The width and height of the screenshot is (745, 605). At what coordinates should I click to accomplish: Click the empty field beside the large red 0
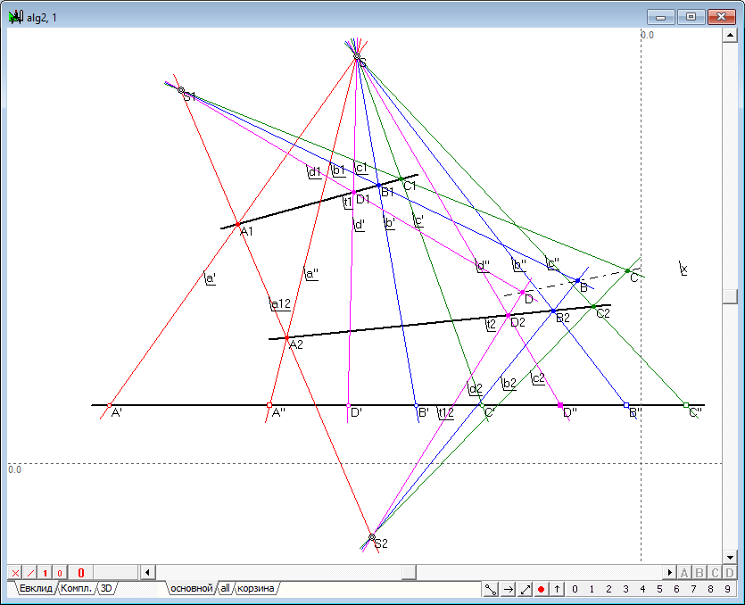click(x=116, y=573)
